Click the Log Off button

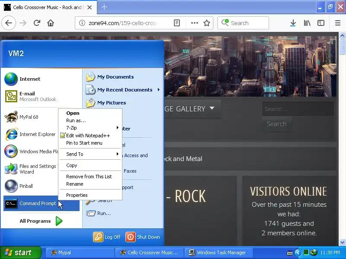point(107,237)
